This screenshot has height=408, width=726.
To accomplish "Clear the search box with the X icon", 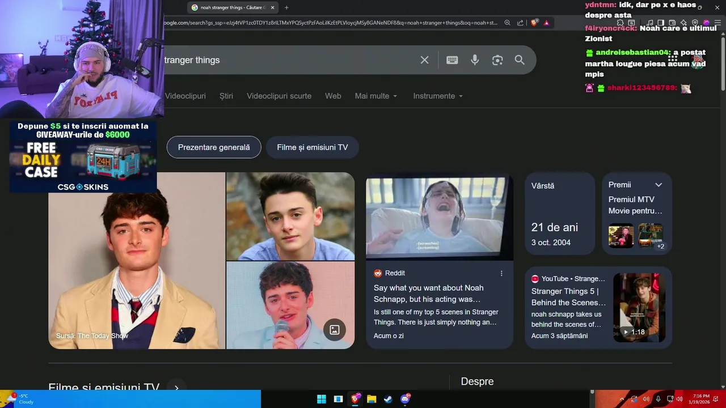I will 424,60.
